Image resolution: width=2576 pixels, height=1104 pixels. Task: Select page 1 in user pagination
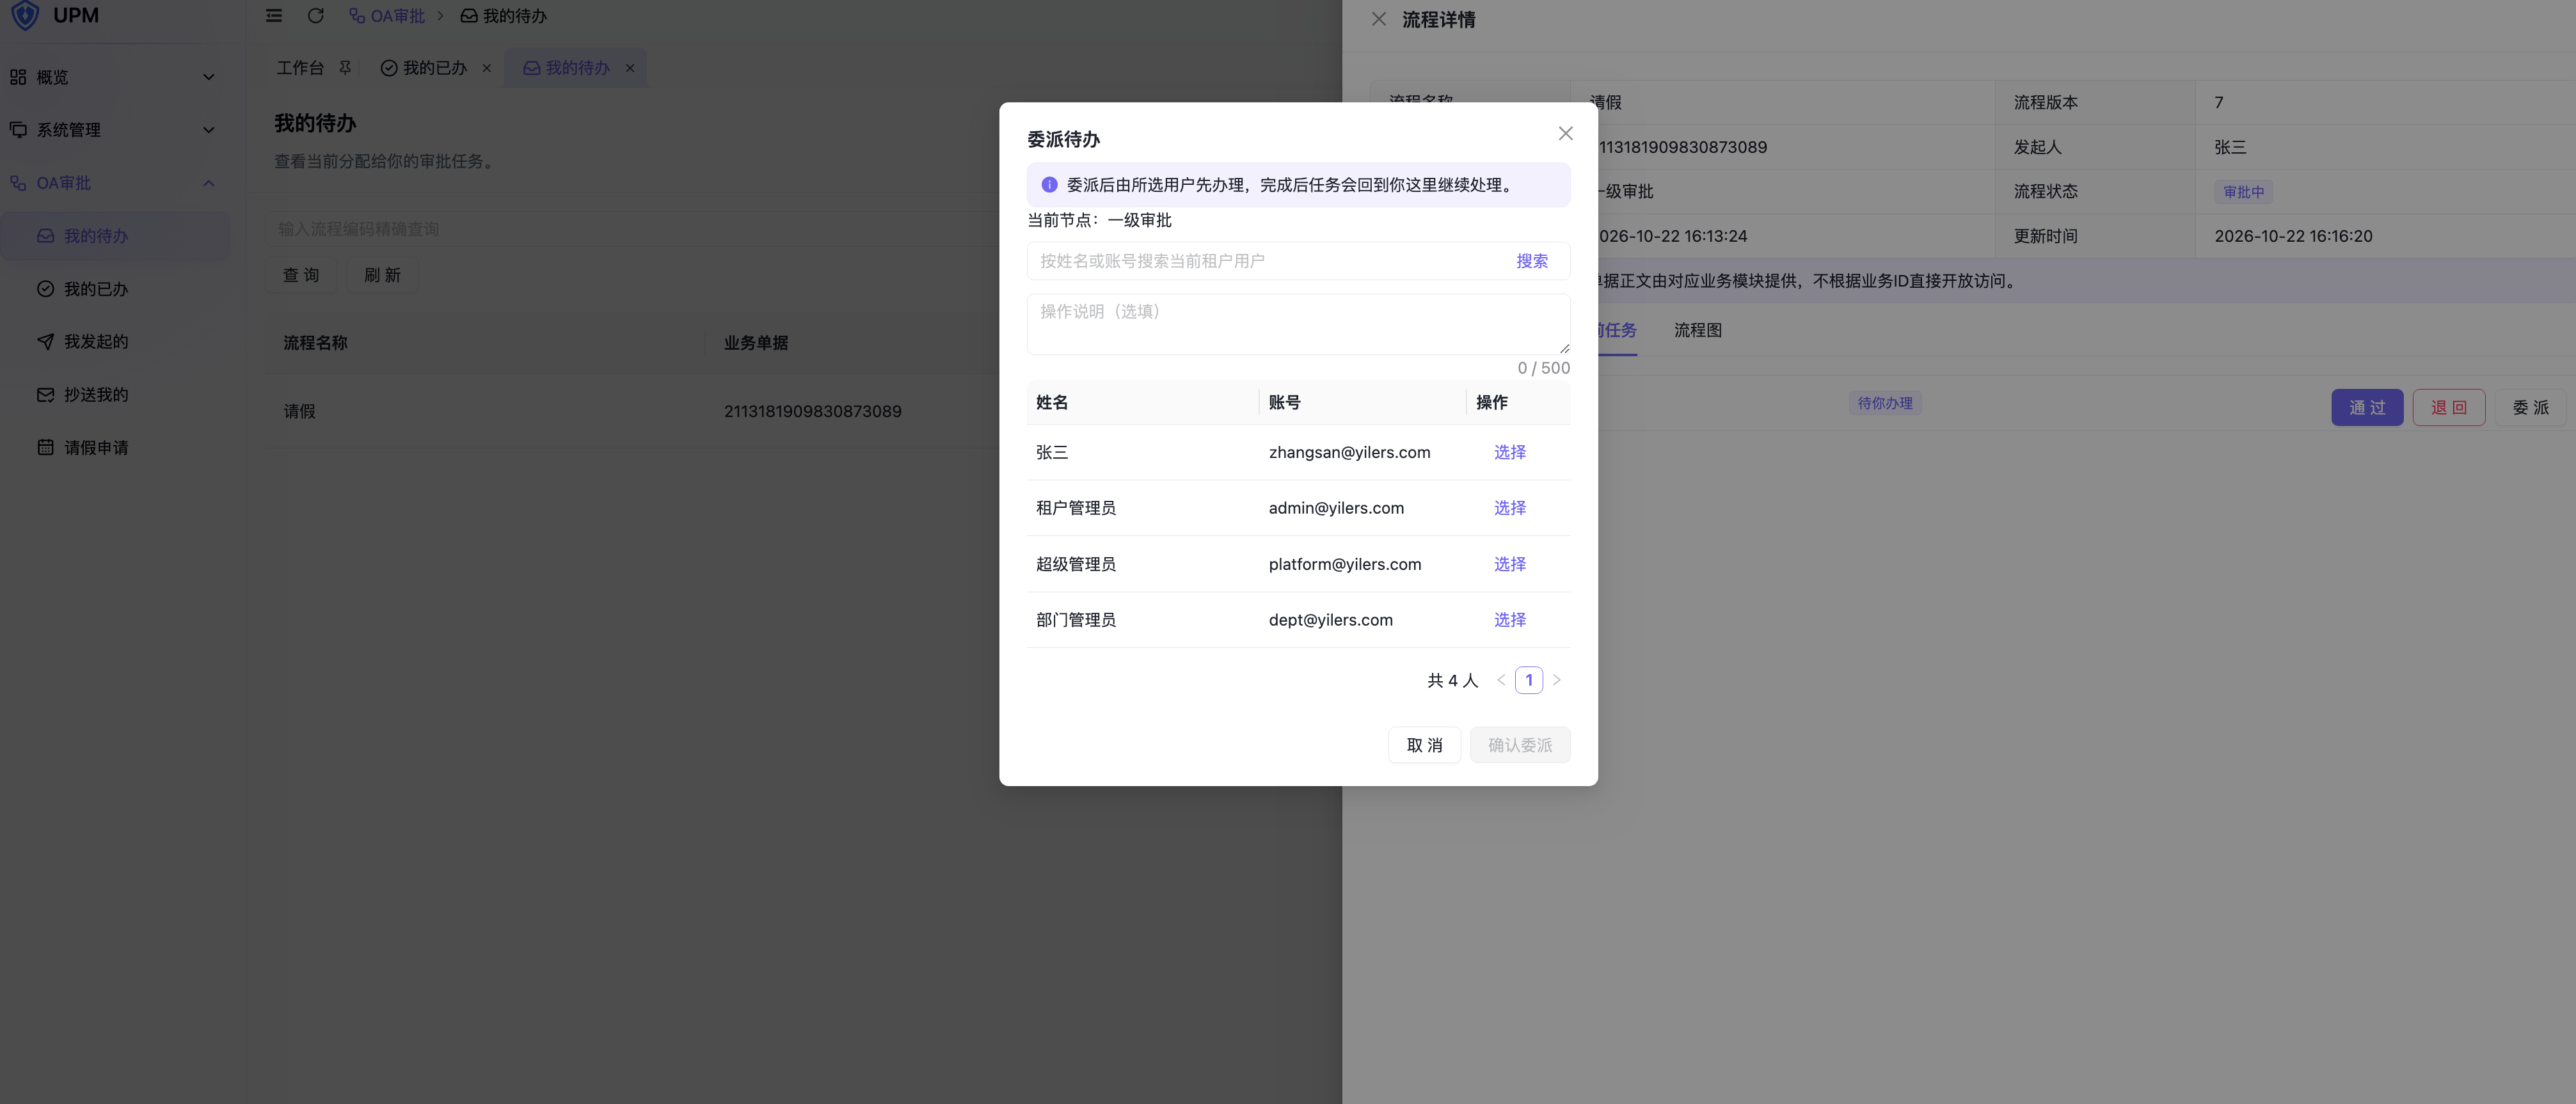pyautogui.click(x=1529, y=680)
